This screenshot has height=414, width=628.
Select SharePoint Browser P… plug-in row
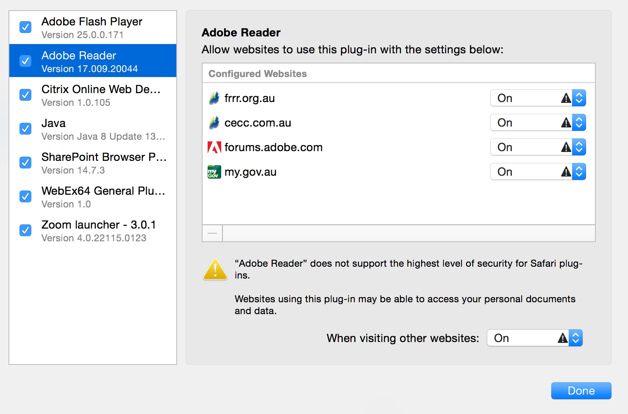click(x=93, y=163)
